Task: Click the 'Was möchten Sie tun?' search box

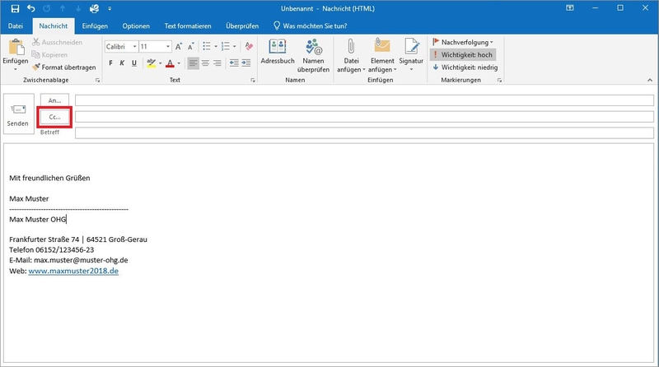Action: 311,26
